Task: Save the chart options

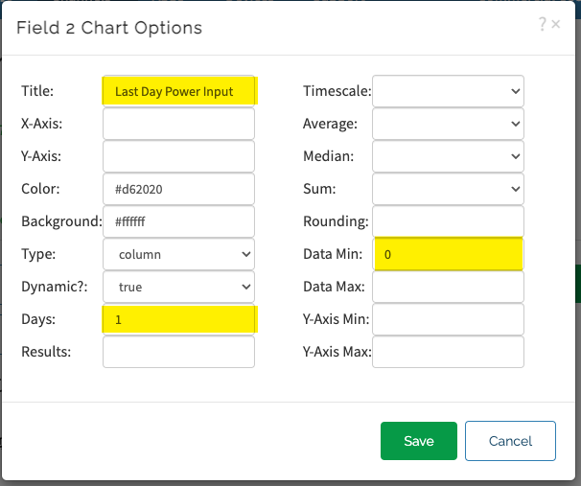Action: click(418, 441)
